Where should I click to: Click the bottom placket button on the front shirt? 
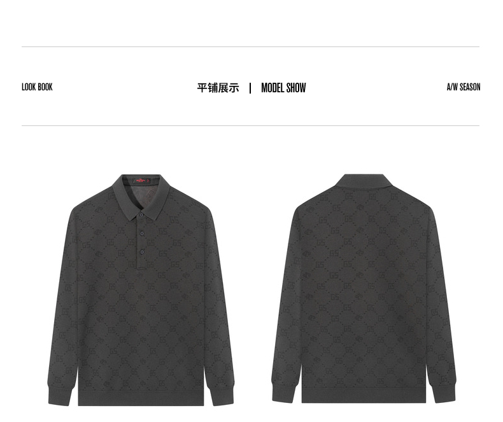coord(142,252)
